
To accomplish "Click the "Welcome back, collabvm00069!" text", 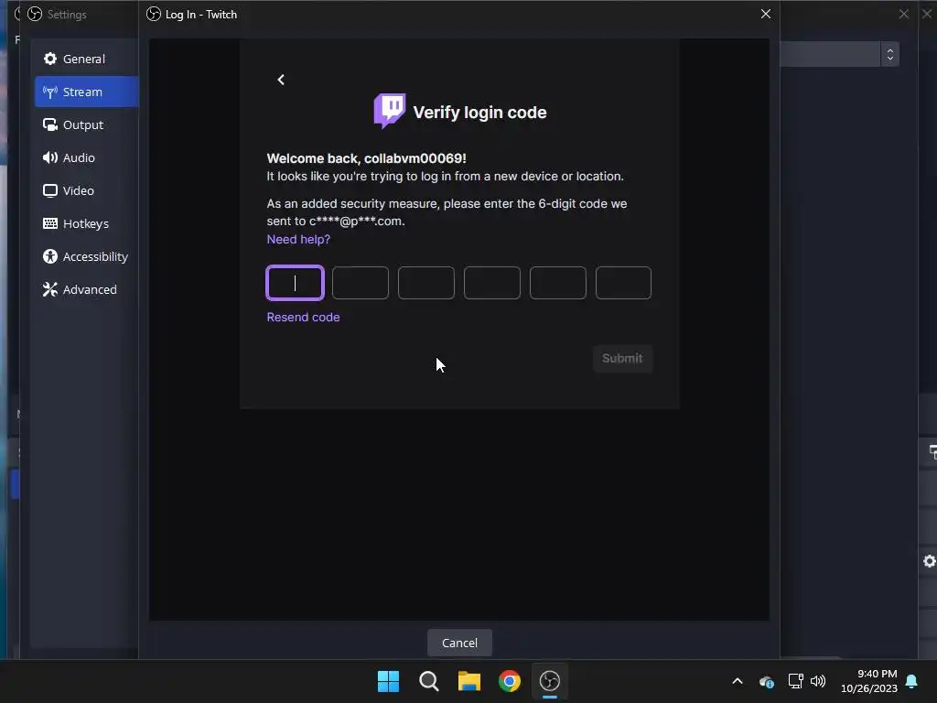I will point(366,158).
